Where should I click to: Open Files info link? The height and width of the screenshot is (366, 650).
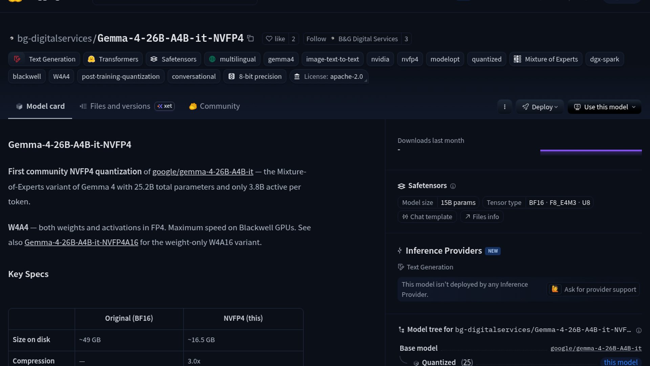tap(482, 217)
